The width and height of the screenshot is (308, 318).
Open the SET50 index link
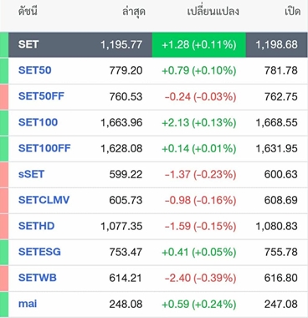35,70
